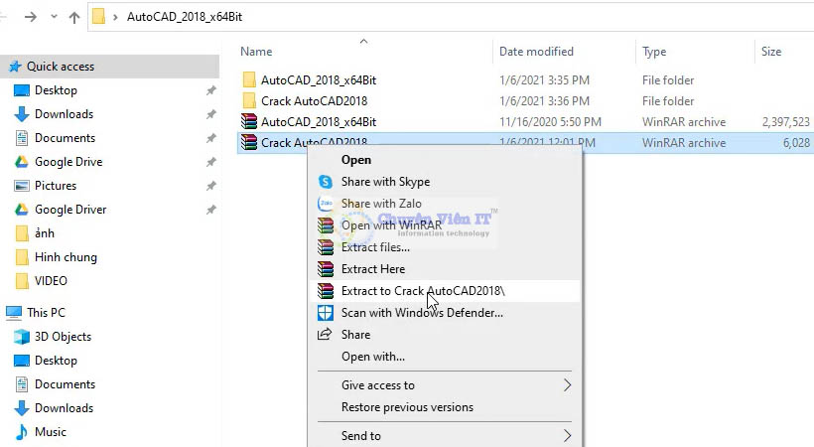The width and height of the screenshot is (814, 447).
Task: Open Documents under This PC
Action: pyautogui.click(x=65, y=384)
